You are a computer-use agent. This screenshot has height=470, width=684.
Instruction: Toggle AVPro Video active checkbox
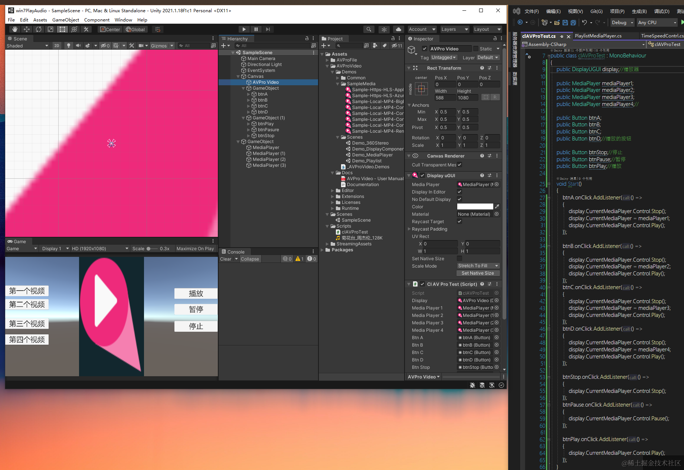pos(425,49)
